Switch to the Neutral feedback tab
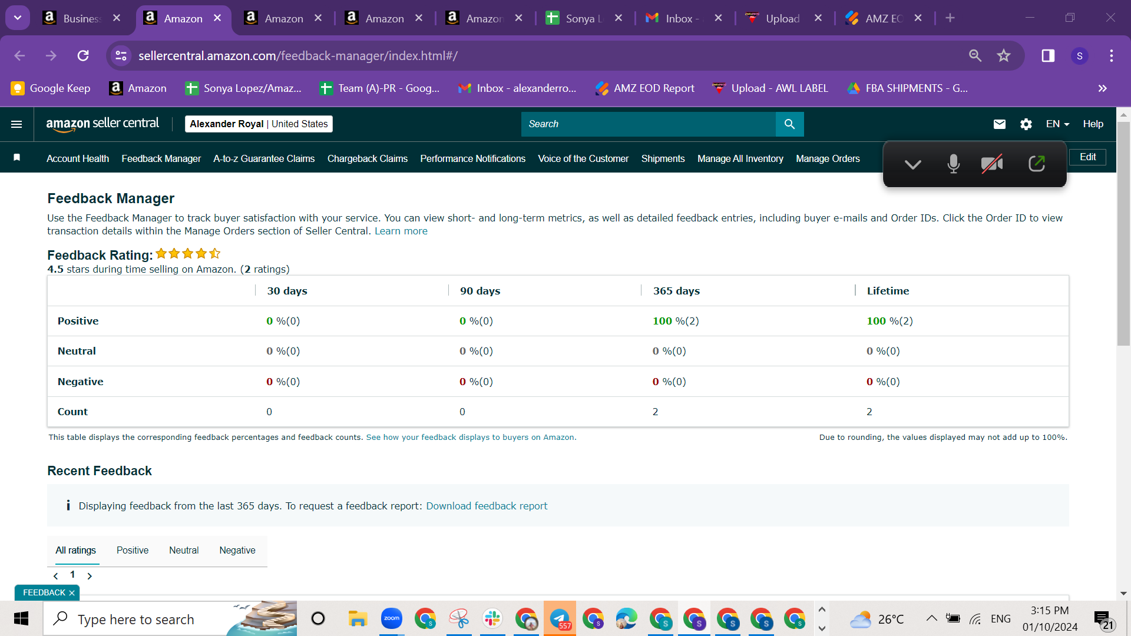 pos(184,550)
